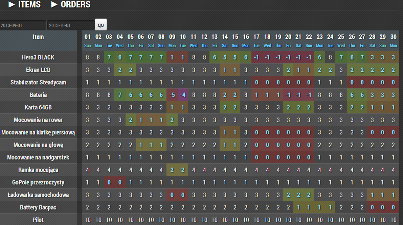Select day 01 Sun column header
The image size is (403, 225).
(x=87, y=41)
